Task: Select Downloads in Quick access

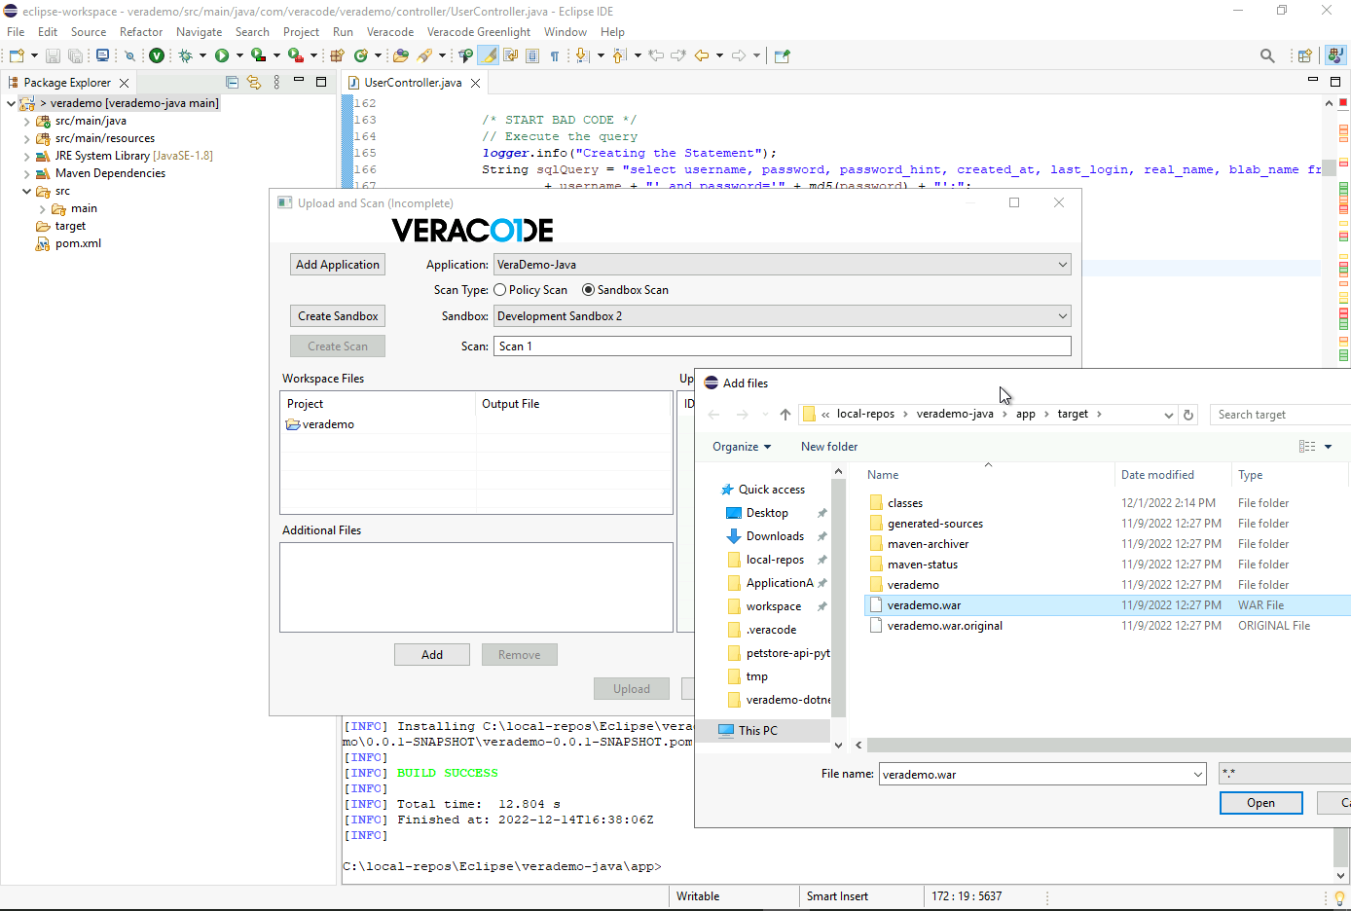Action: 775,536
